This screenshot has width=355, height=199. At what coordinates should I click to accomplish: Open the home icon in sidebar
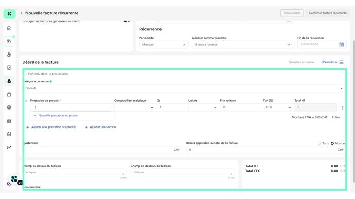click(x=9, y=28)
